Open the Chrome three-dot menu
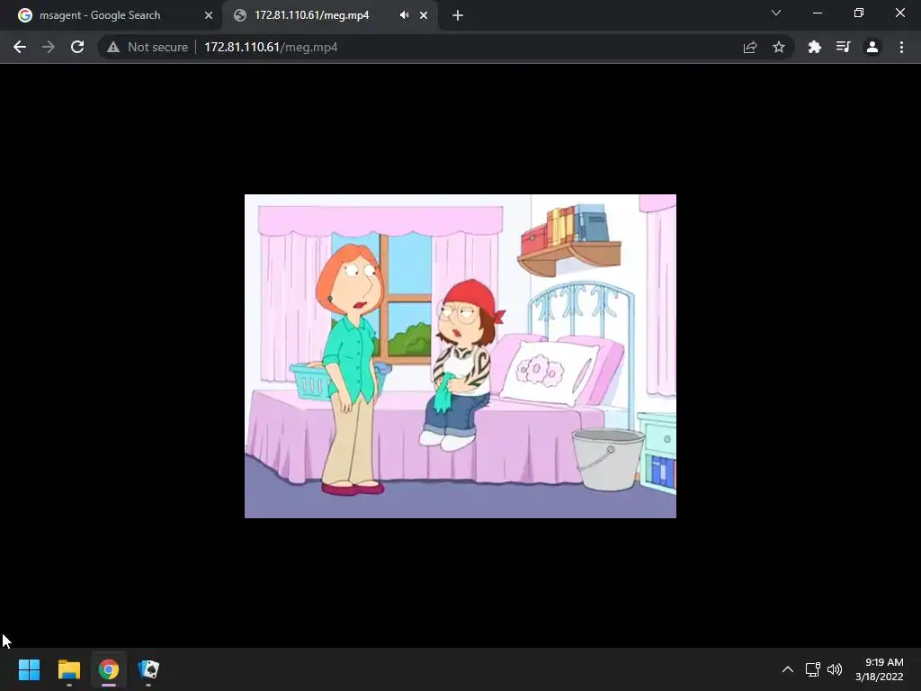The width and height of the screenshot is (921, 691). point(901,47)
